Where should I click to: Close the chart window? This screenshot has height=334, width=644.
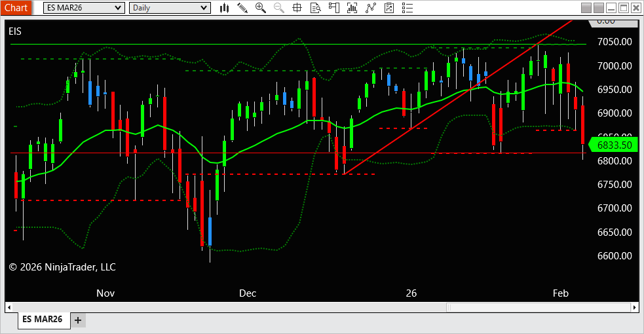pos(635,8)
